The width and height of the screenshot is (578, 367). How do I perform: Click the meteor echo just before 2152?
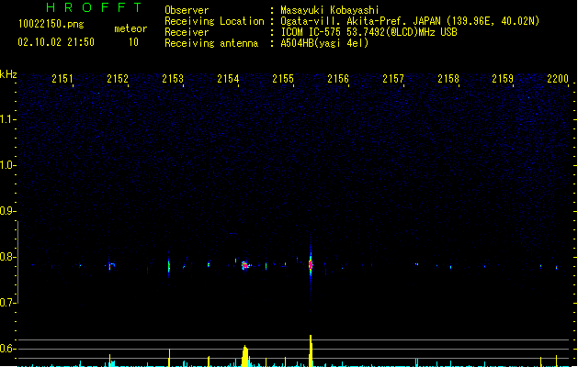click(110, 265)
